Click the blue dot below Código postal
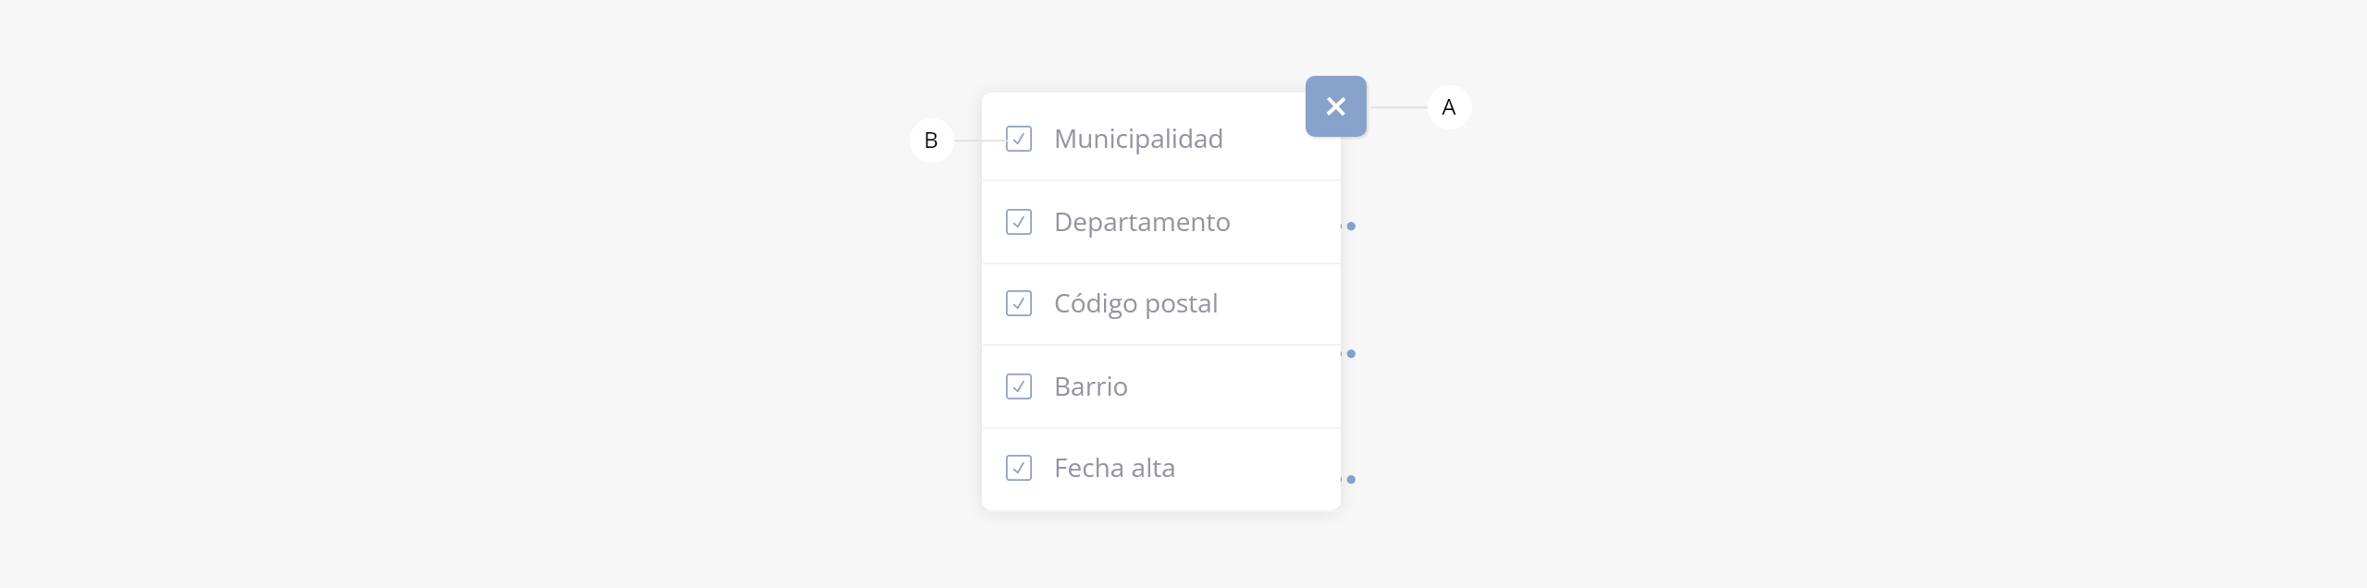Screen dimensions: 2367x588 click(1351, 353)
